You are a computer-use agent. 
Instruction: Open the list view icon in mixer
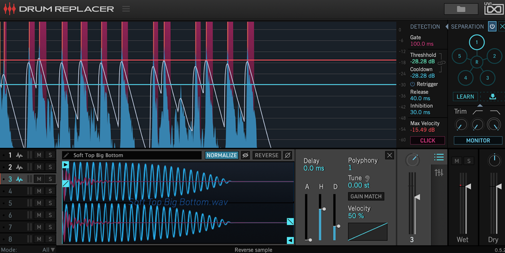coord(439,158)
